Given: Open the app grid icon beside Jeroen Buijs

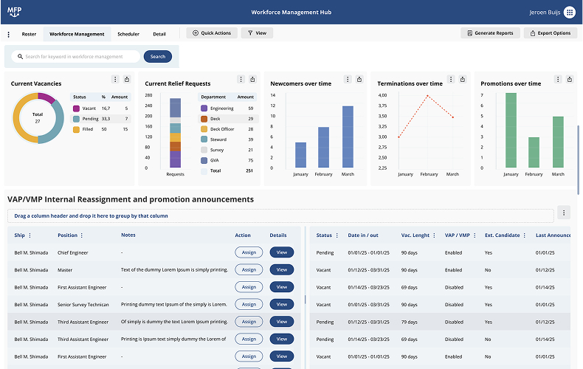Looking at the screenshot, I should click(570, 12).
